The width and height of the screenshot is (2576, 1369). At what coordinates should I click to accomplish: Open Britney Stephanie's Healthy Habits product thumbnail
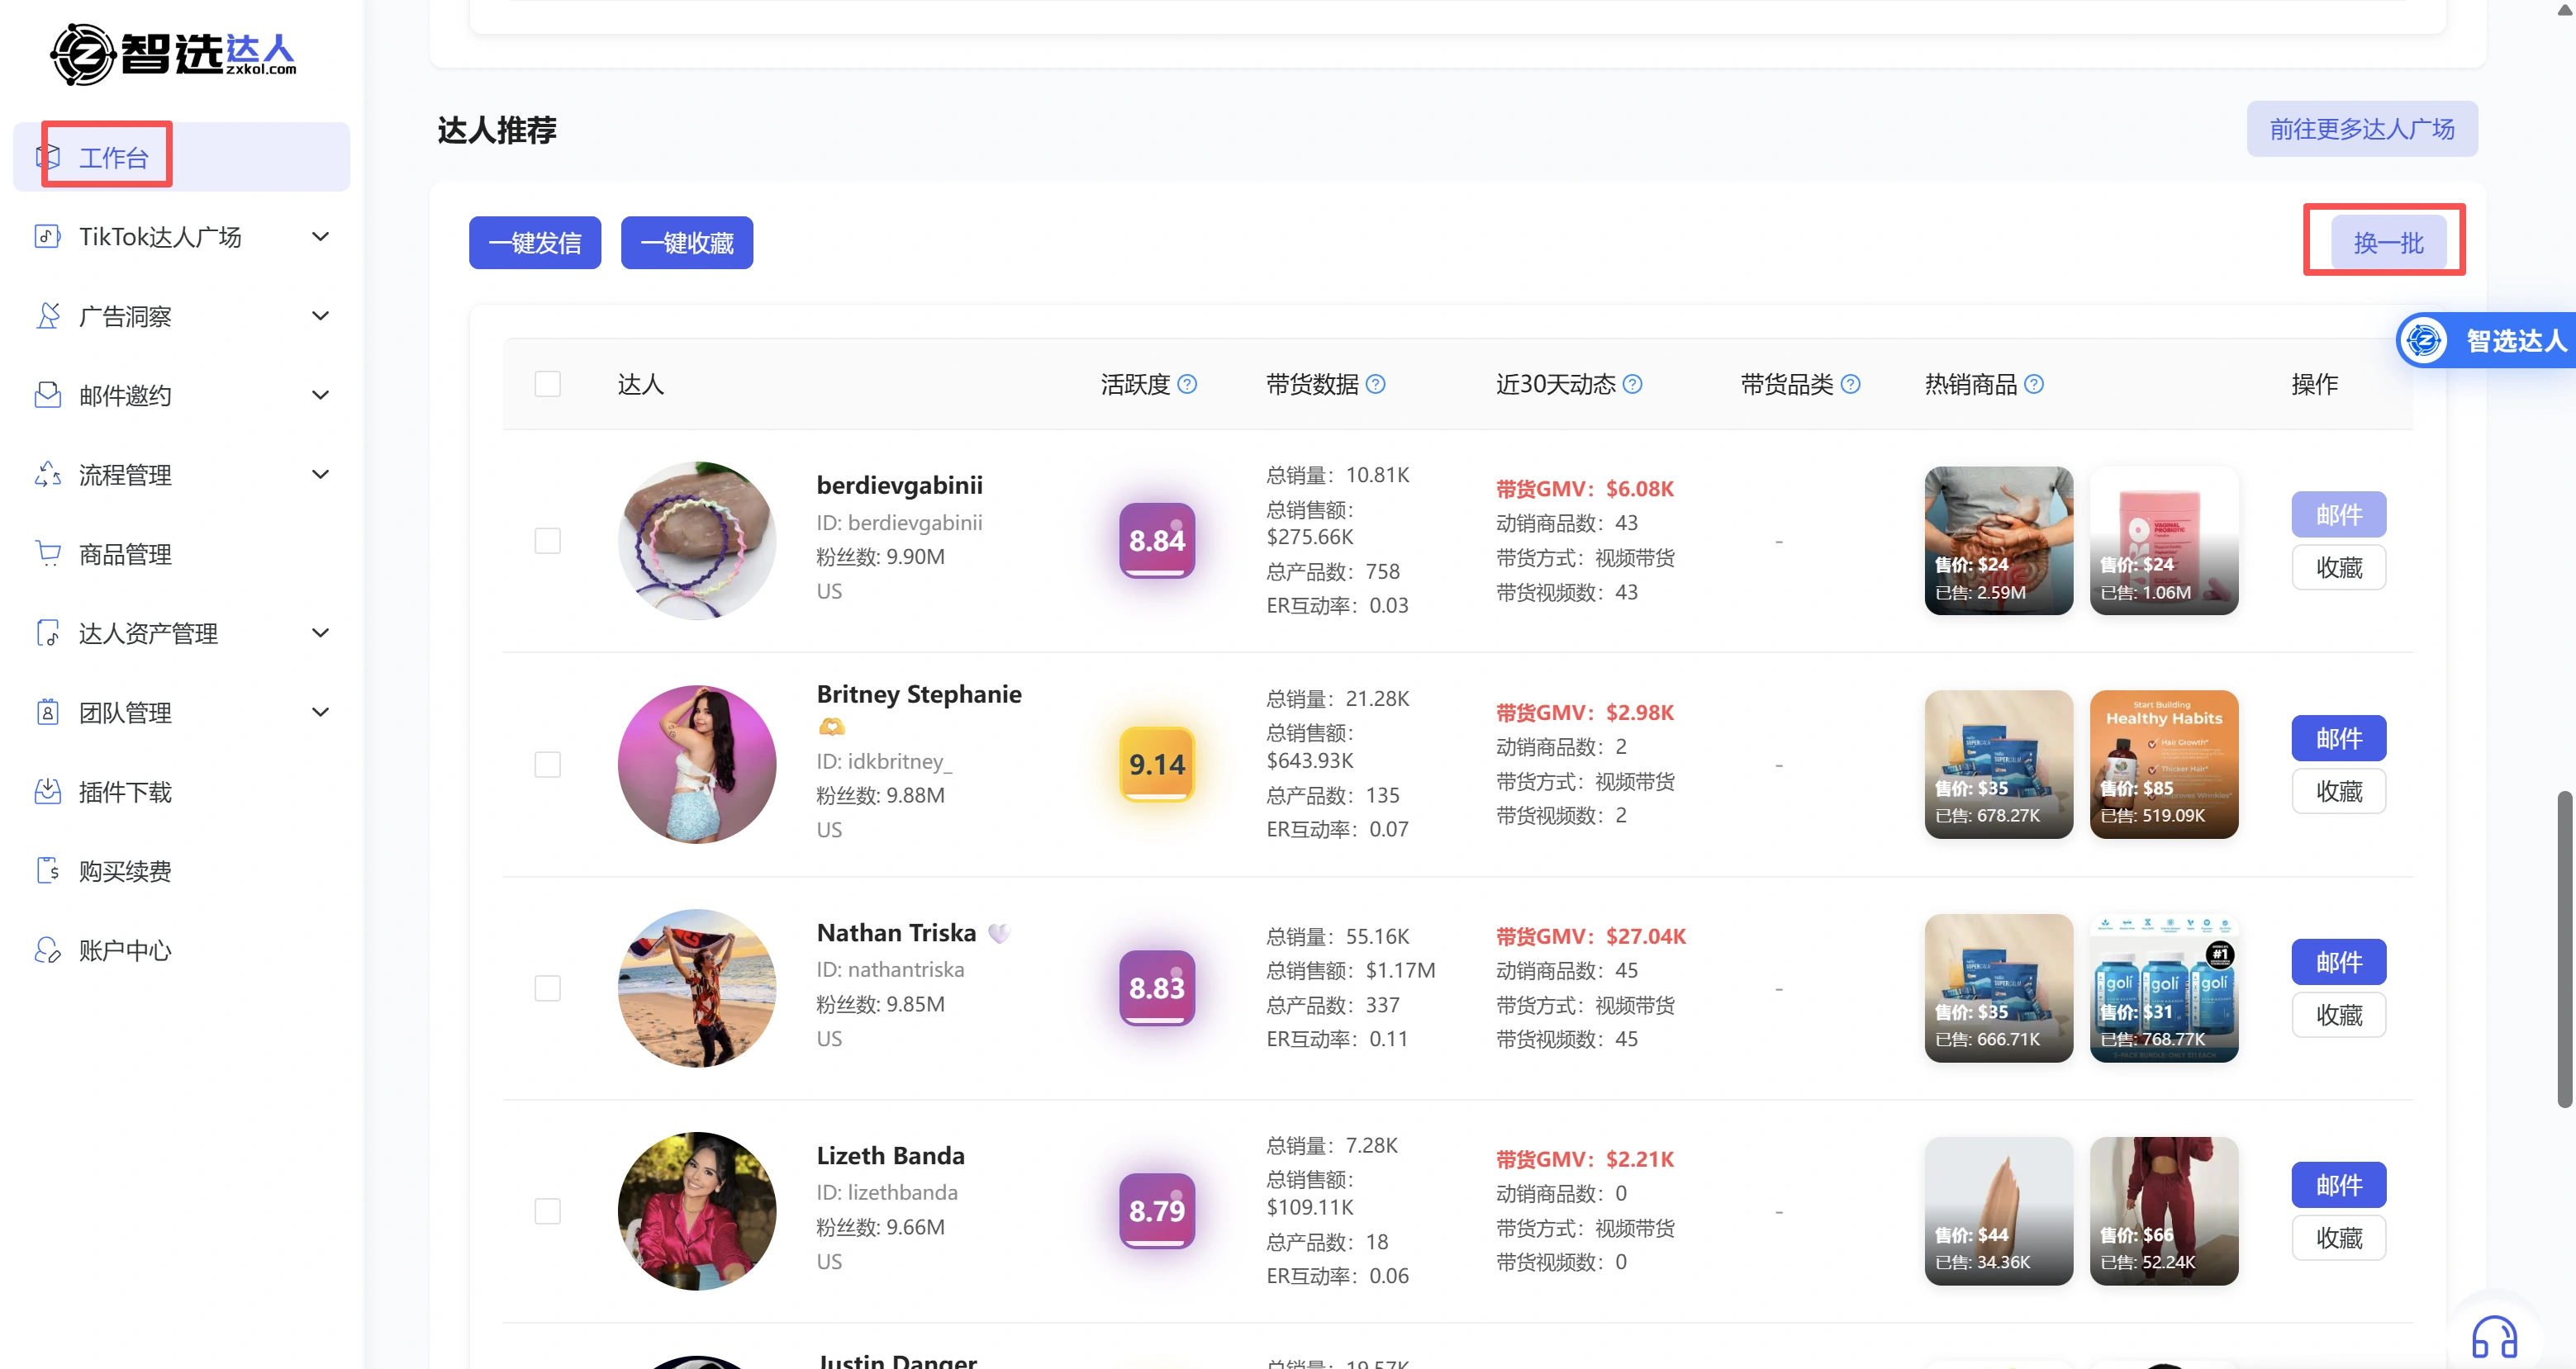click(x=2163, y=764)
